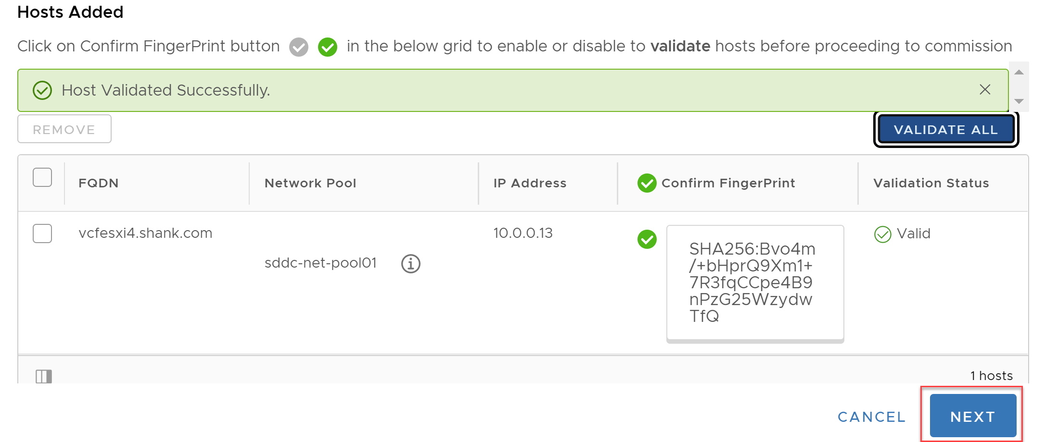Click the Validation Status column header
The width and height of the screenshot is (1045, 442).
tap(931, 183)
